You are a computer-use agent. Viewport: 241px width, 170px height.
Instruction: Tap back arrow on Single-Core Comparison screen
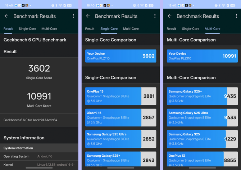click(x=88, y=16)
